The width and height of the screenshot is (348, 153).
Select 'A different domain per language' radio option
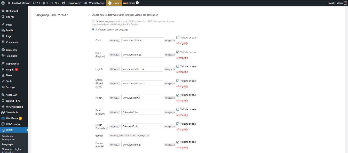click(93, 29)
